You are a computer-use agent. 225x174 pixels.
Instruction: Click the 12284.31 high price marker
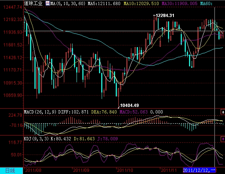click(165, 16)
